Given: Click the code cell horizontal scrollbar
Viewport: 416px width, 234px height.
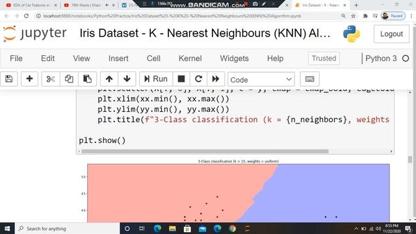Looking at the screenshot, I should pyautogui.click(x=205, y=151).
